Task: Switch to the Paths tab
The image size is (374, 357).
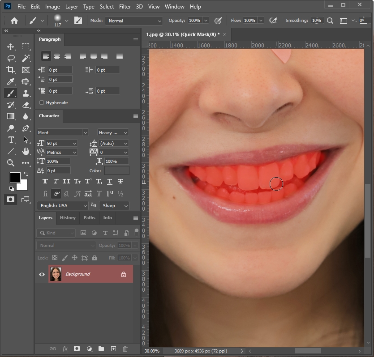Action: [x=89, y=218]
